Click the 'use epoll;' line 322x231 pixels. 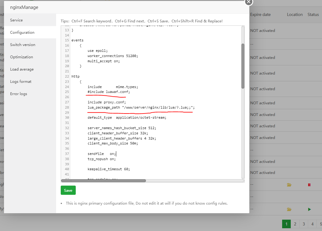click(x=98, y=51)
